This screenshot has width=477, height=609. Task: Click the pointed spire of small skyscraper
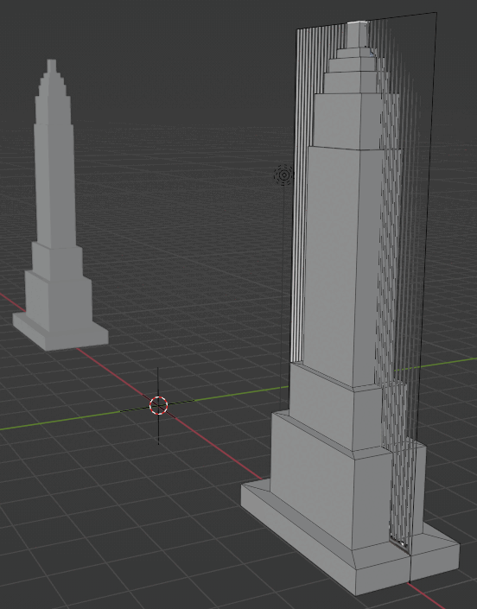point(52,78)
